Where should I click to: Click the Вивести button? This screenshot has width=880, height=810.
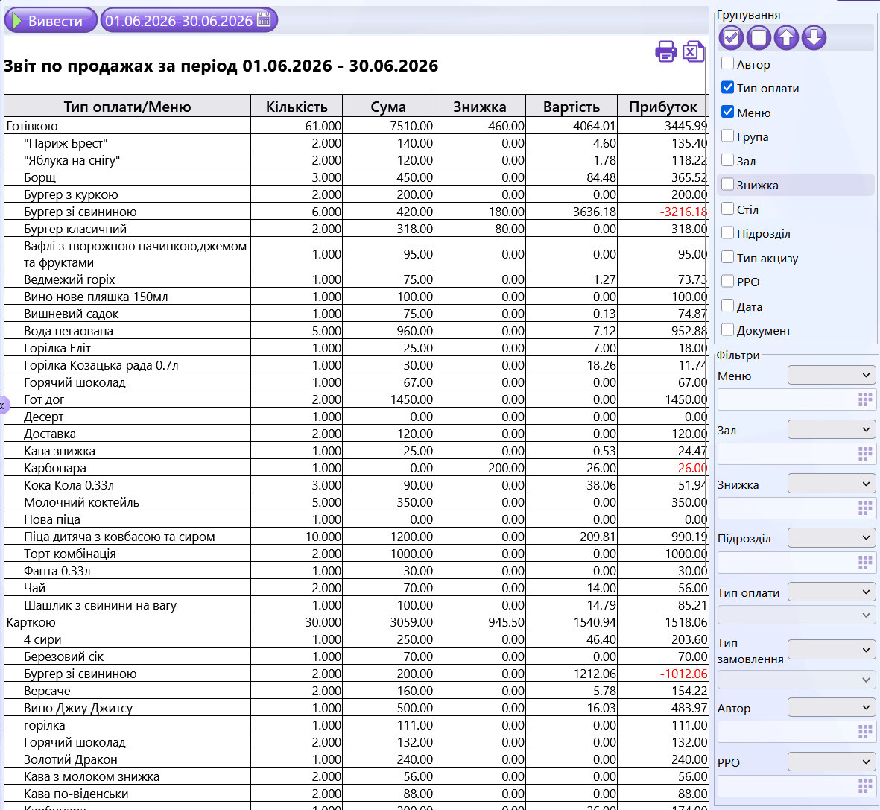[x=51, y=20]
